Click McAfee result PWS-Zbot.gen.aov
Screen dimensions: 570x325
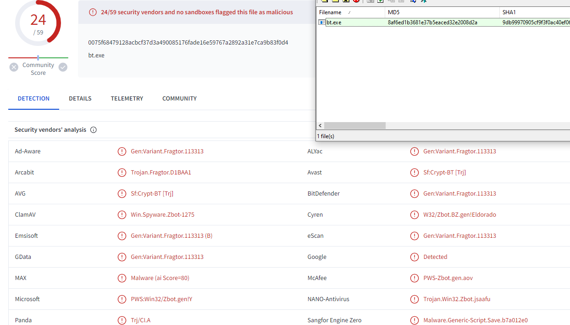[448, 278]
